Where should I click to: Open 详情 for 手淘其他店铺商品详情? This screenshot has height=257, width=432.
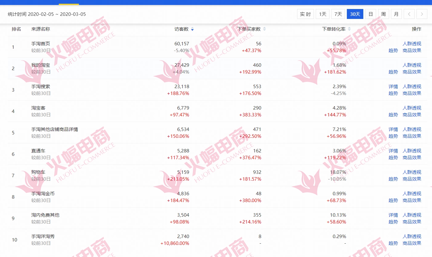pos(393,129)
